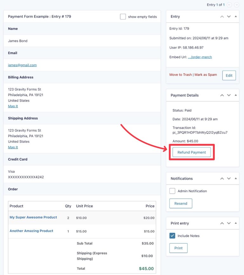Click the Edit button in the Entry panel

[229, 75]
